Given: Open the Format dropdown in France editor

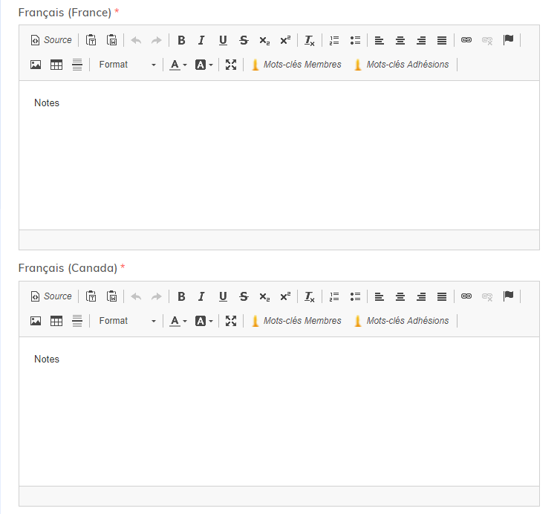Looking at the screenshot, I should 127,65.
